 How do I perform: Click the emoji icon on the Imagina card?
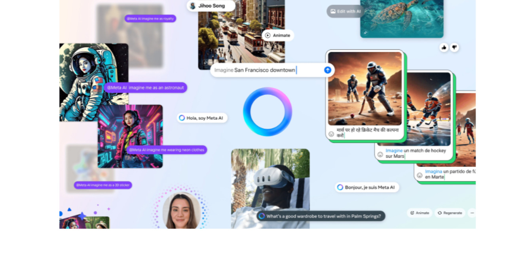tap(420, 176)
